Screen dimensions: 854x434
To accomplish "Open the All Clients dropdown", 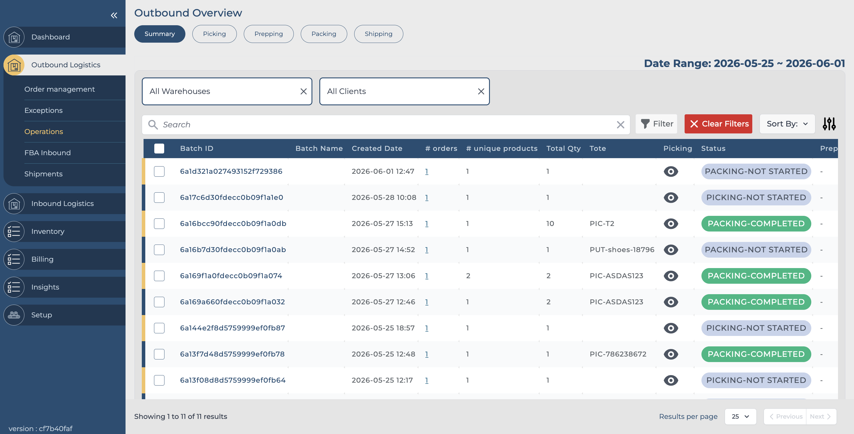I will pyautogui.click(x=404, y=91).
